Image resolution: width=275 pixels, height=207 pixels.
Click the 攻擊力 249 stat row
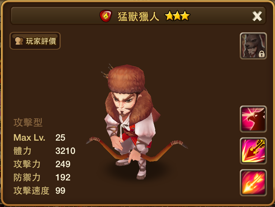point(42,164)
